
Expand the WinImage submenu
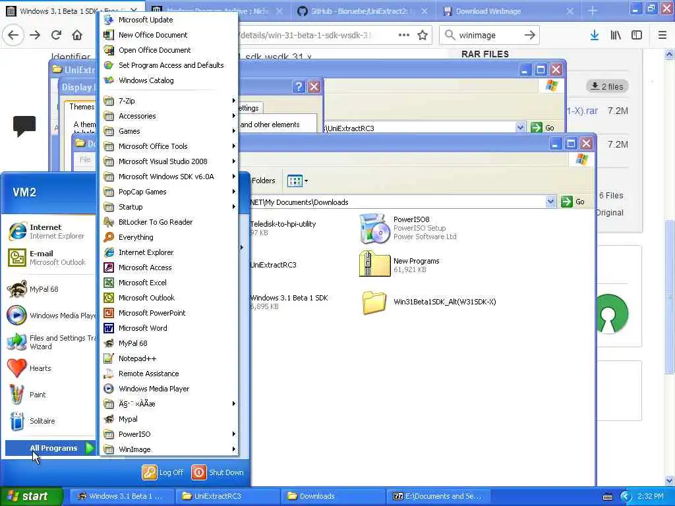169,449
